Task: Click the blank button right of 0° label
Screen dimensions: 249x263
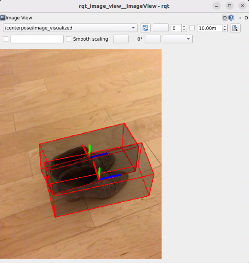Action: [x=153, y=39]
